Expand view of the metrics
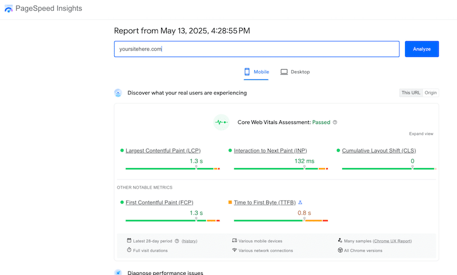457x275 pixels. click(x=421, y=134)
